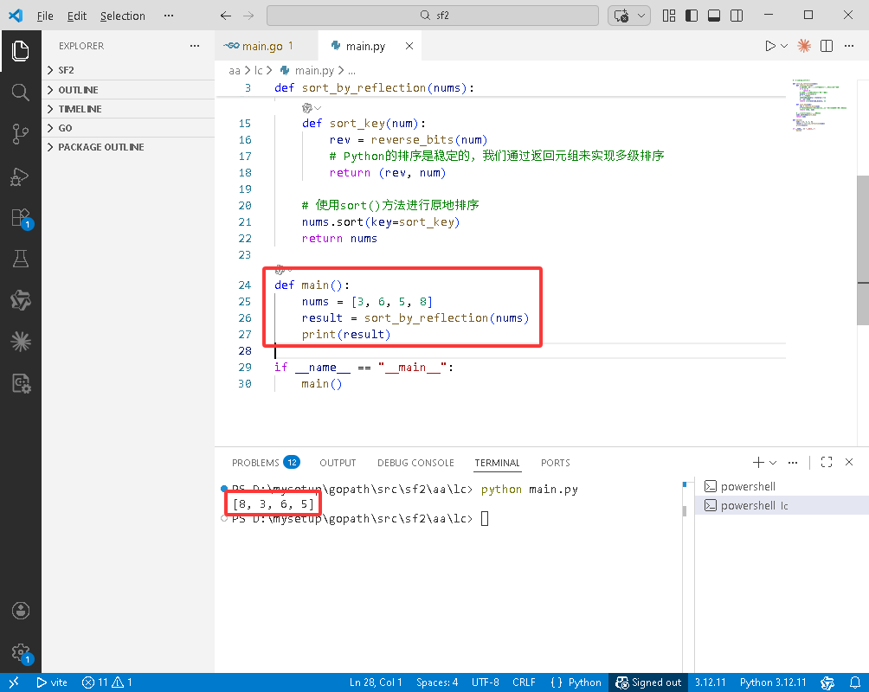Image resolution: width=869 pixels, height=692 pixels.
Task: Expand the OUTLINE section
Action: (128, 90)
